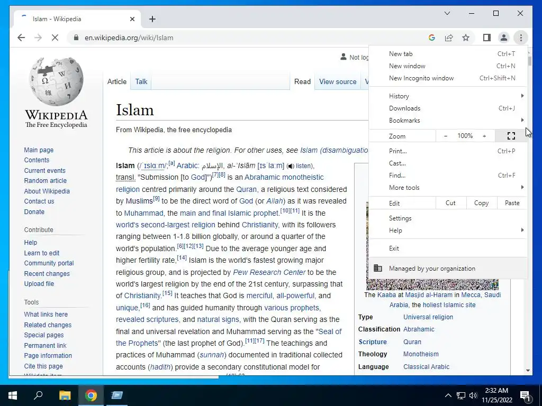Open the tab search chevron
This screenshot has height=406, width=542.
click(x=447, y=13)
